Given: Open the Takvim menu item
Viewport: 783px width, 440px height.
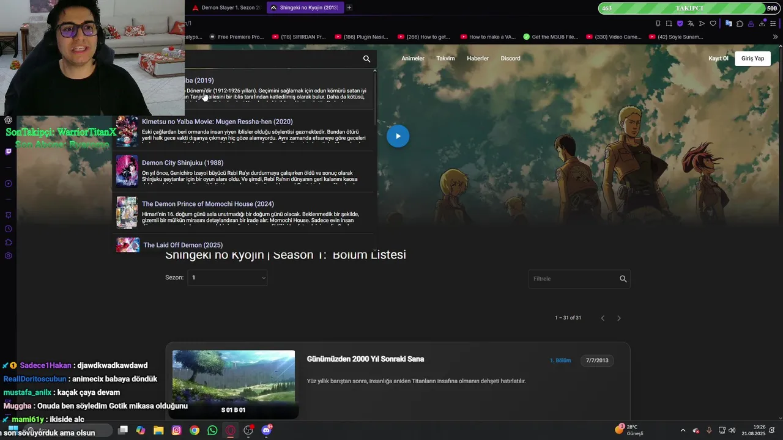Looking at the screenshot, I should (x=445, y=59).
